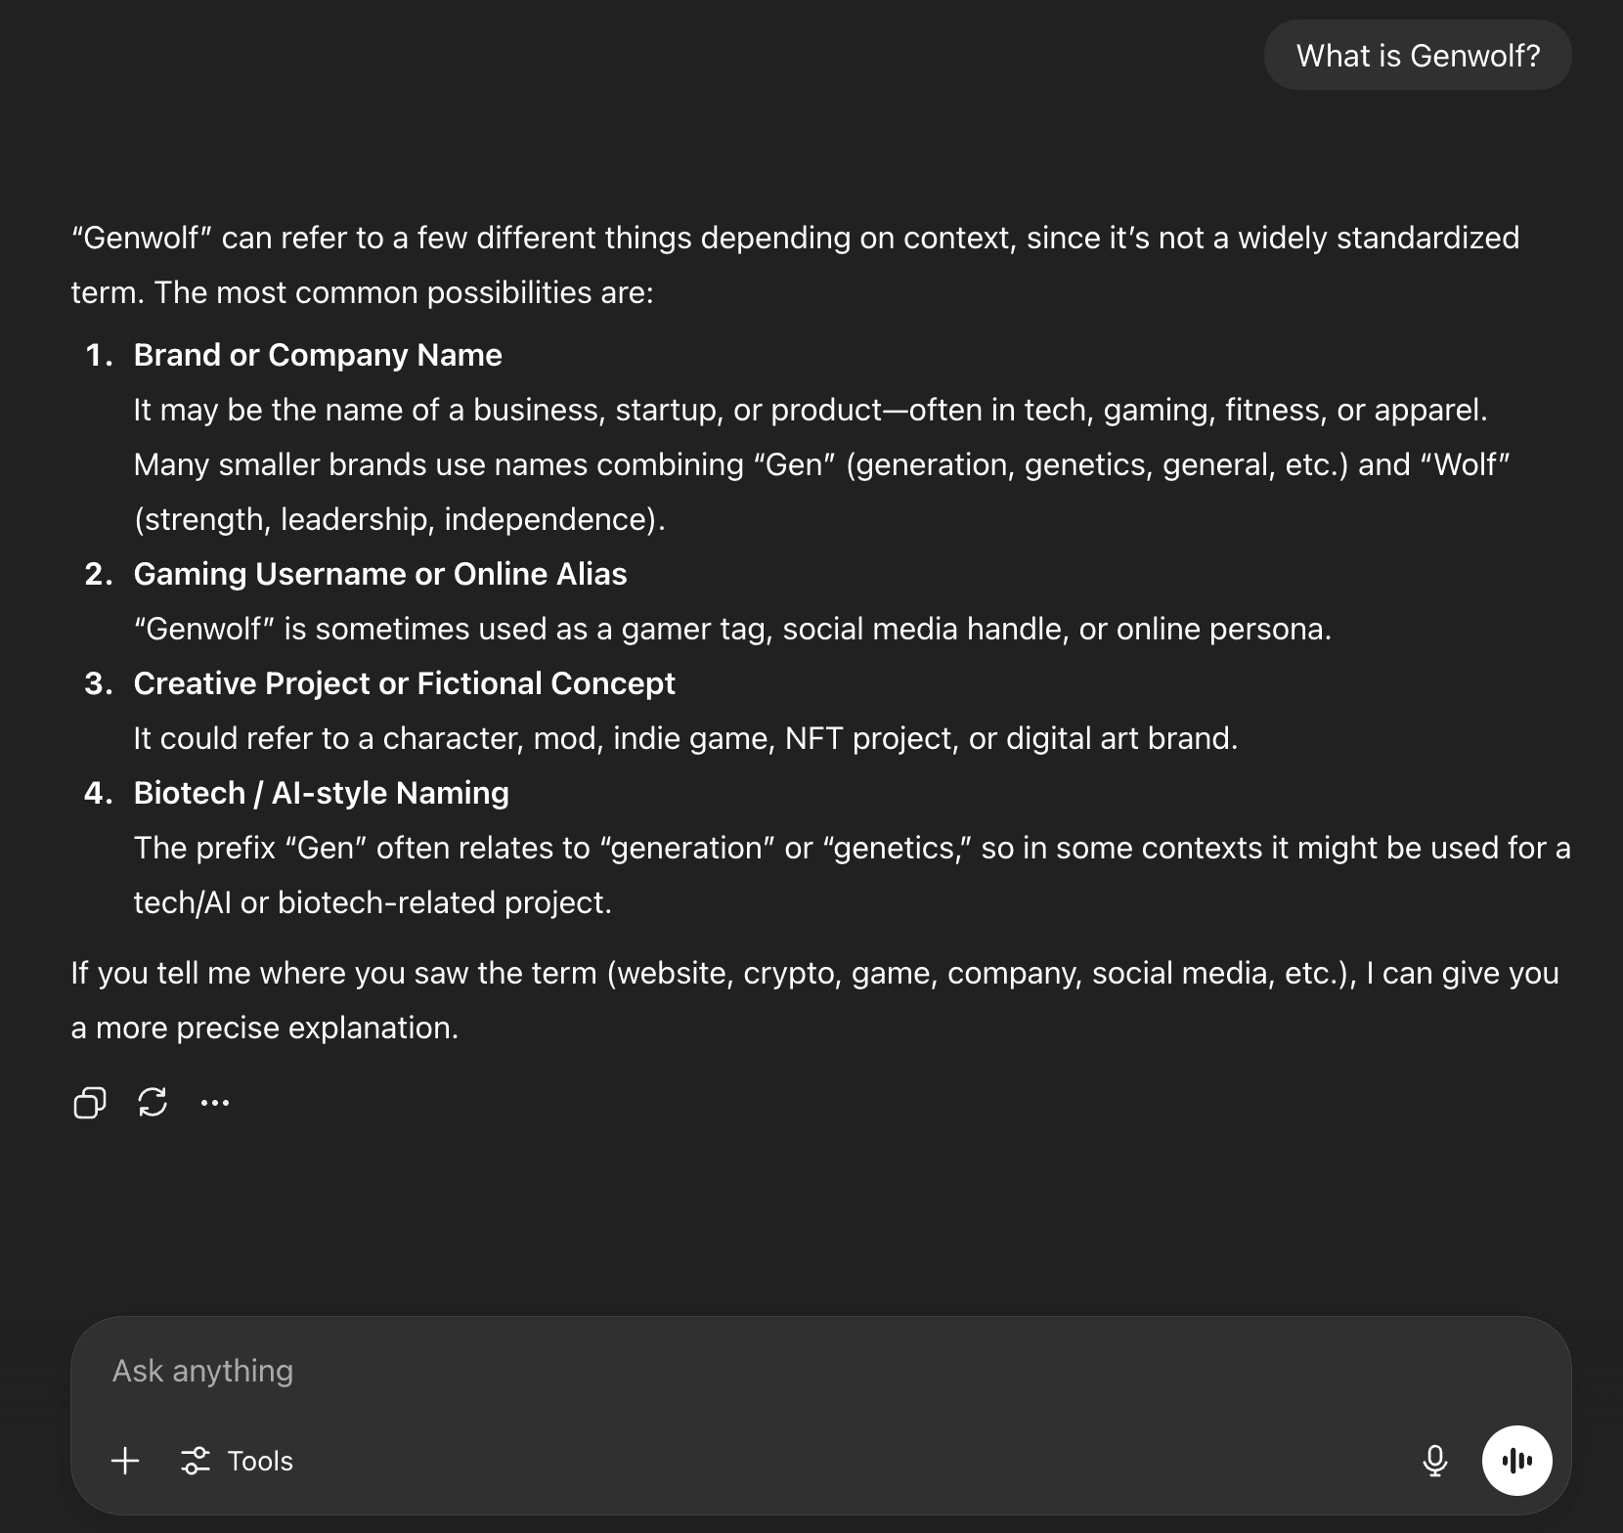Click the Tools label
This screenshot has height=1533, width=1623.
coord(260,1461)
